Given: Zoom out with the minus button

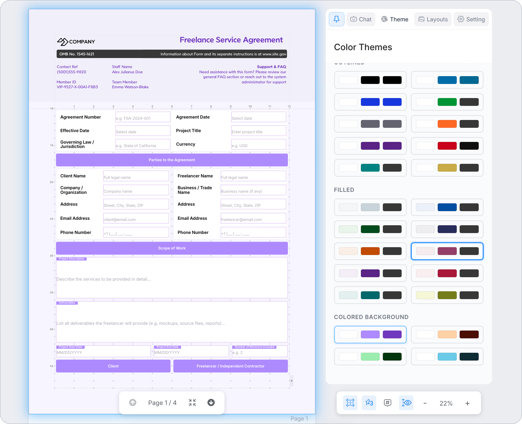Looking at the screenshot, I should click(x=425, y=403).
